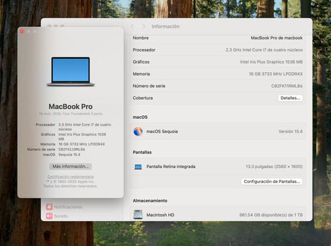Select the computer name 'MacBook Pro de macbook'
This screenshot has height=246, width=331.
(277, 38)
